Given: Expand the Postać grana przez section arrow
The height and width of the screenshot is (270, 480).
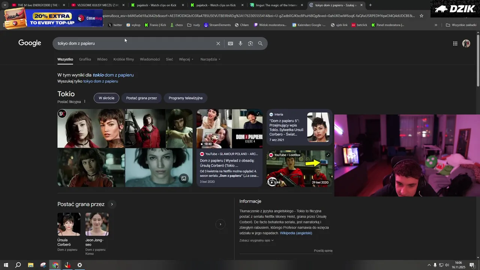Looking at the screenshot, I should click(112, 204).
